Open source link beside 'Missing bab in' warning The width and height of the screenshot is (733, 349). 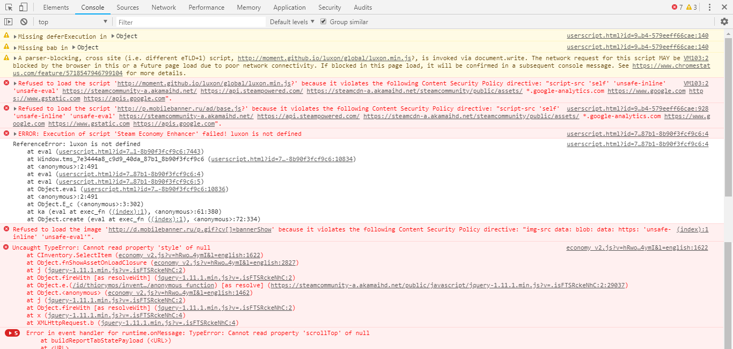pyautogui.click(x=637, y=47)
